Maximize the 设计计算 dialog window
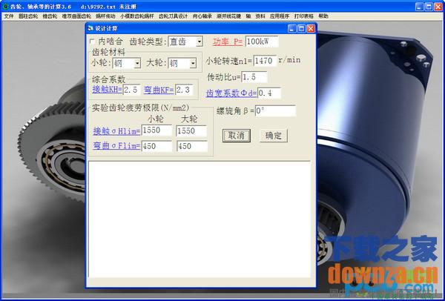The image size is (445, 301). [x=301, y=29]
